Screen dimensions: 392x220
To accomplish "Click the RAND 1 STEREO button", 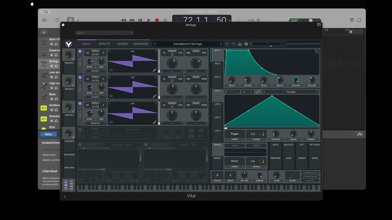I will pos(256,146).
